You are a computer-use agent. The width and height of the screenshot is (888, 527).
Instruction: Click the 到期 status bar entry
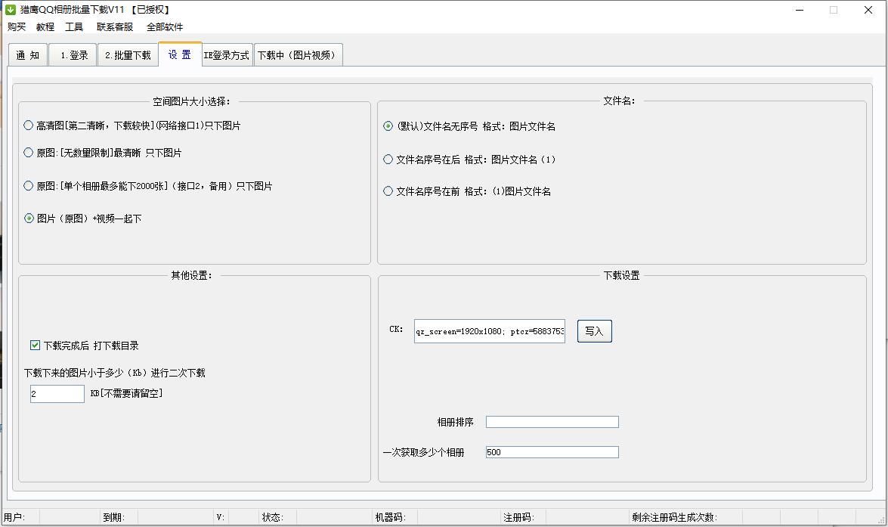pyautogui.click(x=113, y=517)
